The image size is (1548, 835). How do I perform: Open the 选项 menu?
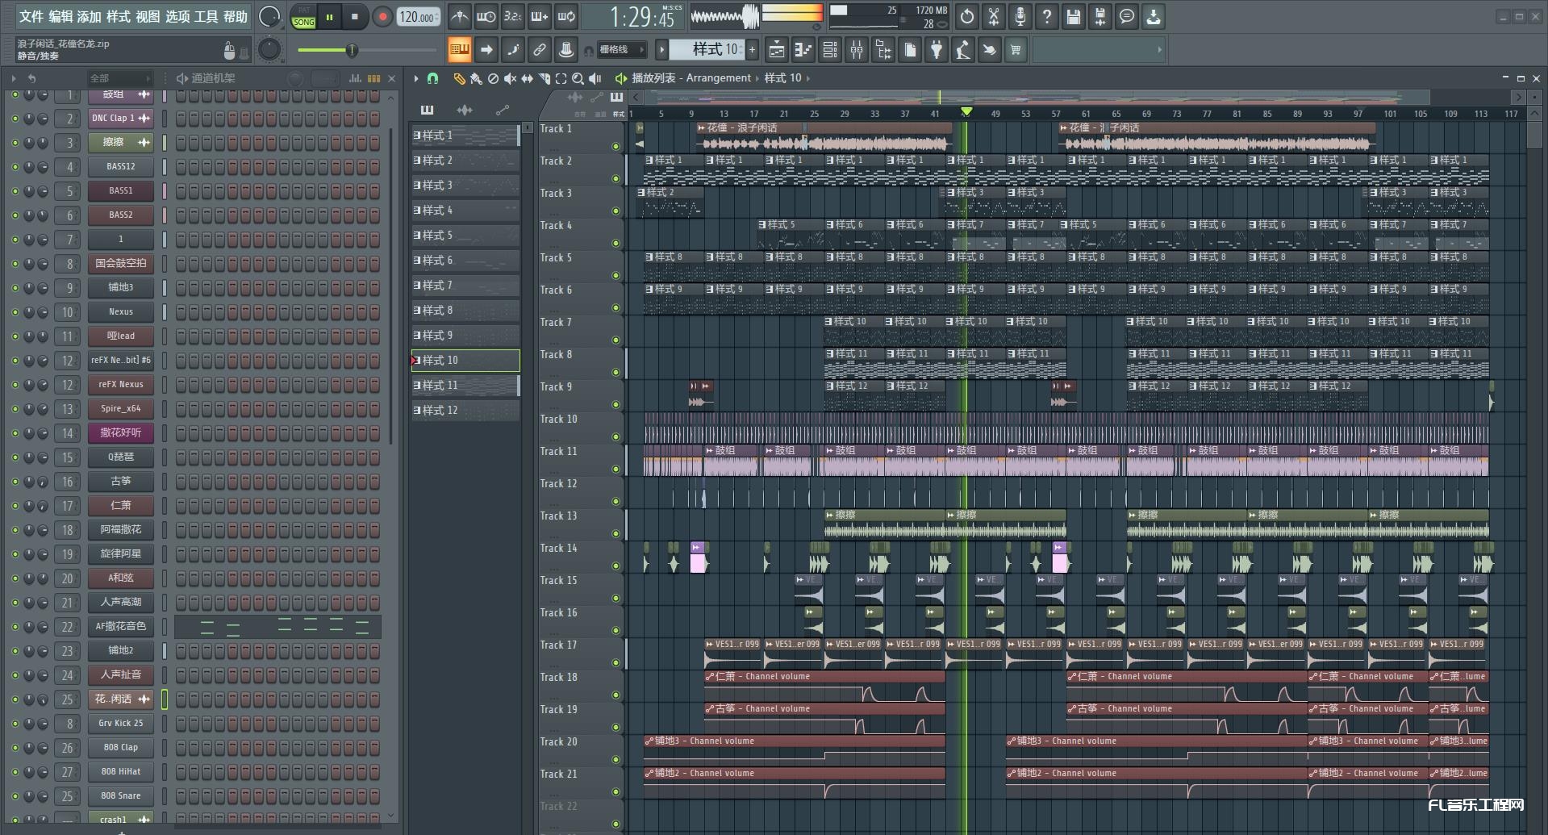[177, 16]
